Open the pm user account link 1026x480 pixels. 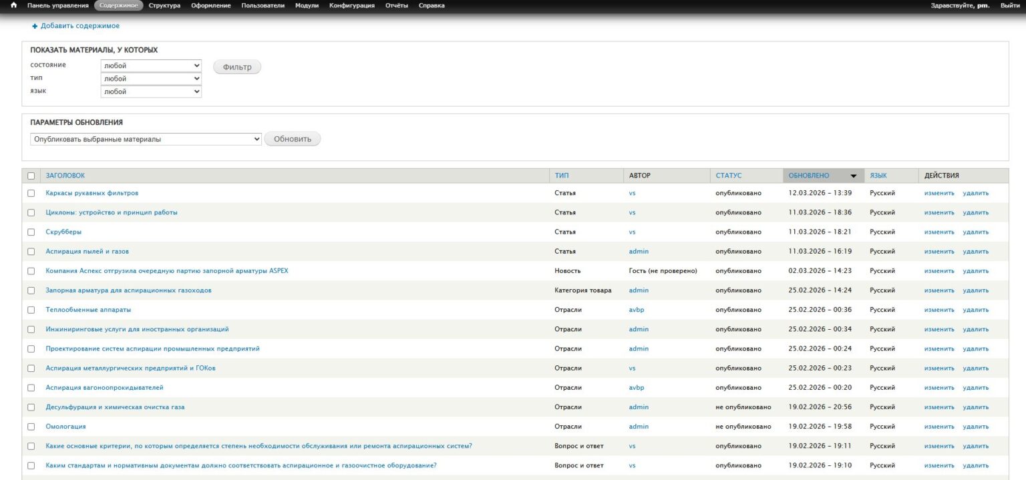(983, 5)
